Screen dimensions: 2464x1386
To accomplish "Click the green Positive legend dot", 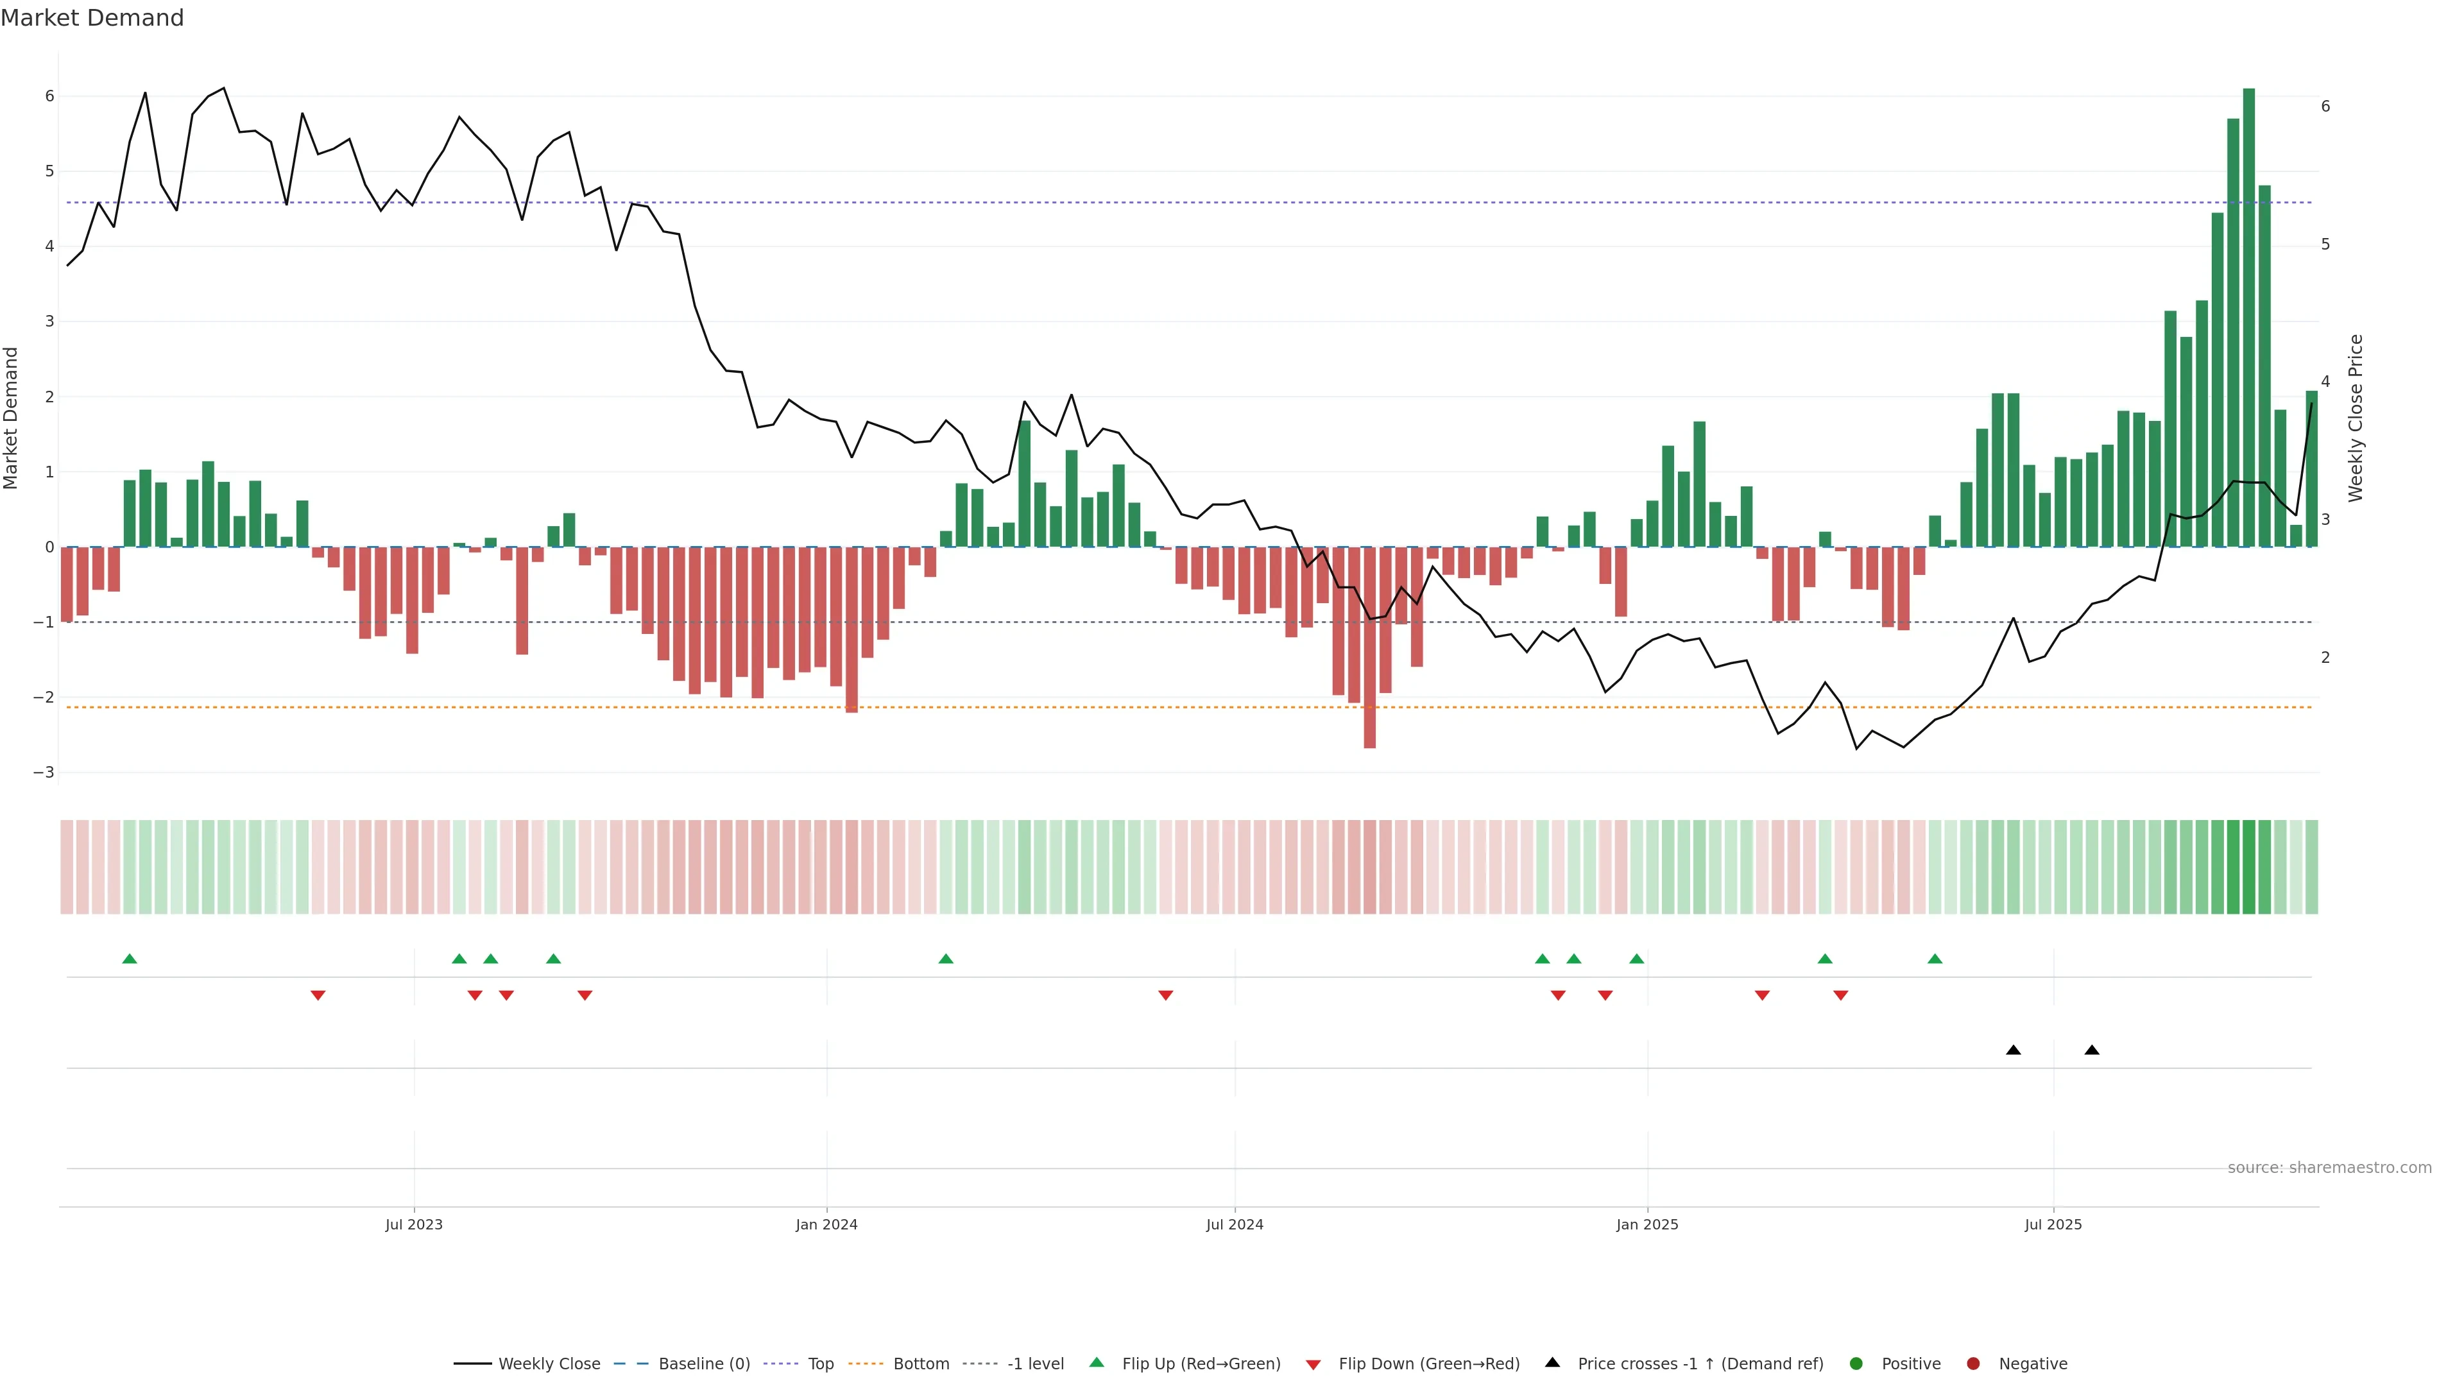I will coord(1856,1364).
